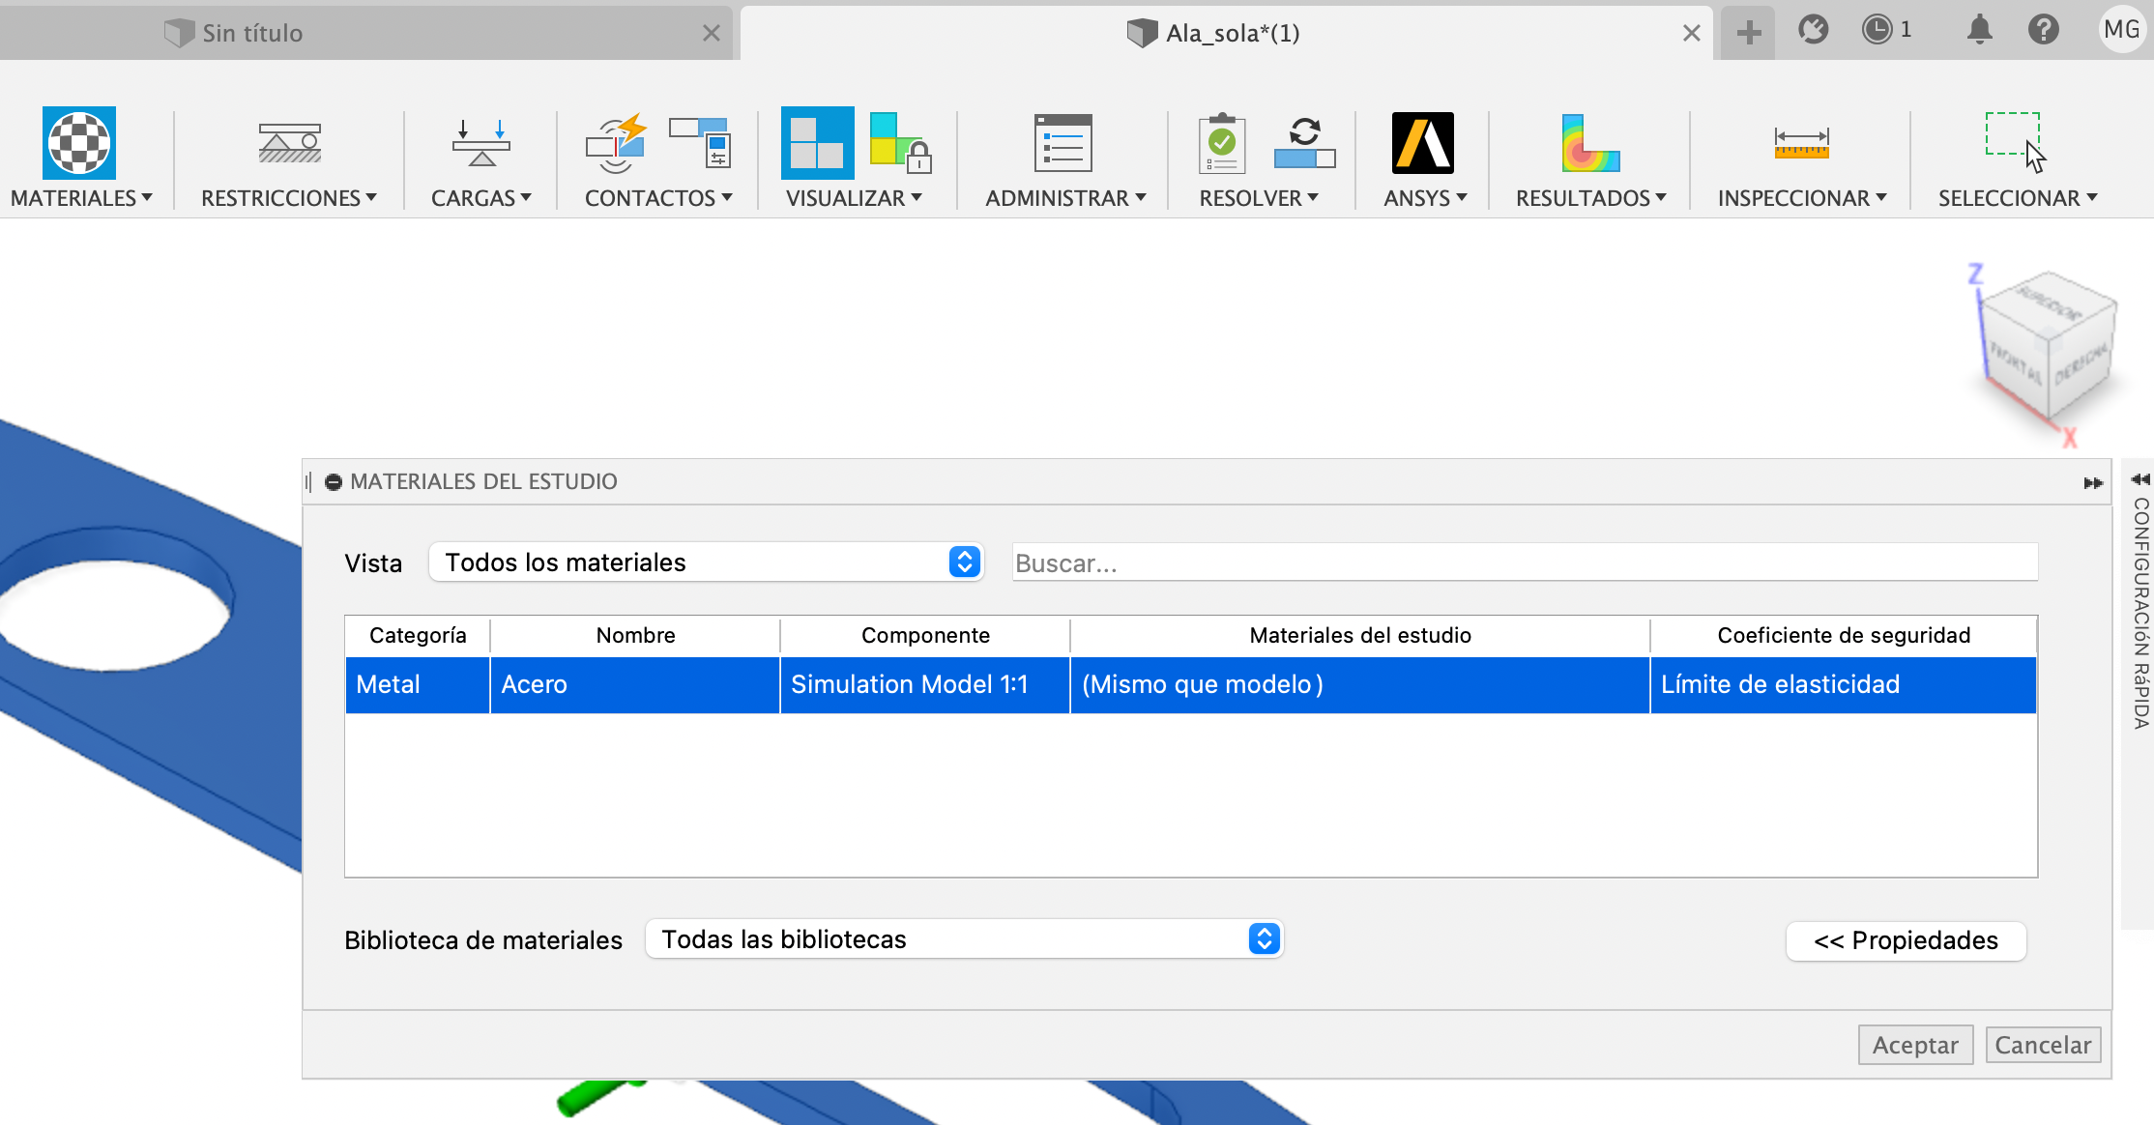This screenshot has width=2154, height=1125.
Task: Click the Buscar search field
Action: click(1525, 562)
